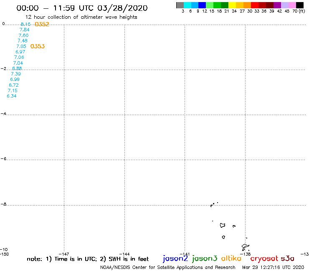Click the longitude axis label -141
309x271 pixels.
(185, 254)
